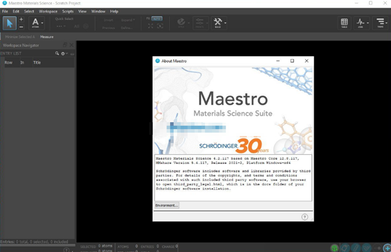Click the search icon in Entry List
This screenshot has height=252, width=391.
(57, 54)
